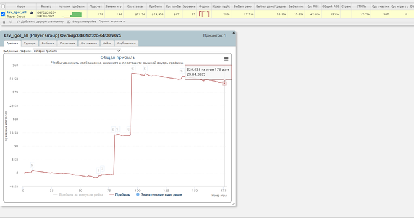
Task: Click the significant win marker above game 8
Action: (32, 165)
